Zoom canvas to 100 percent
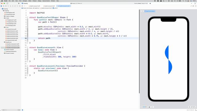 pos(191,107)
